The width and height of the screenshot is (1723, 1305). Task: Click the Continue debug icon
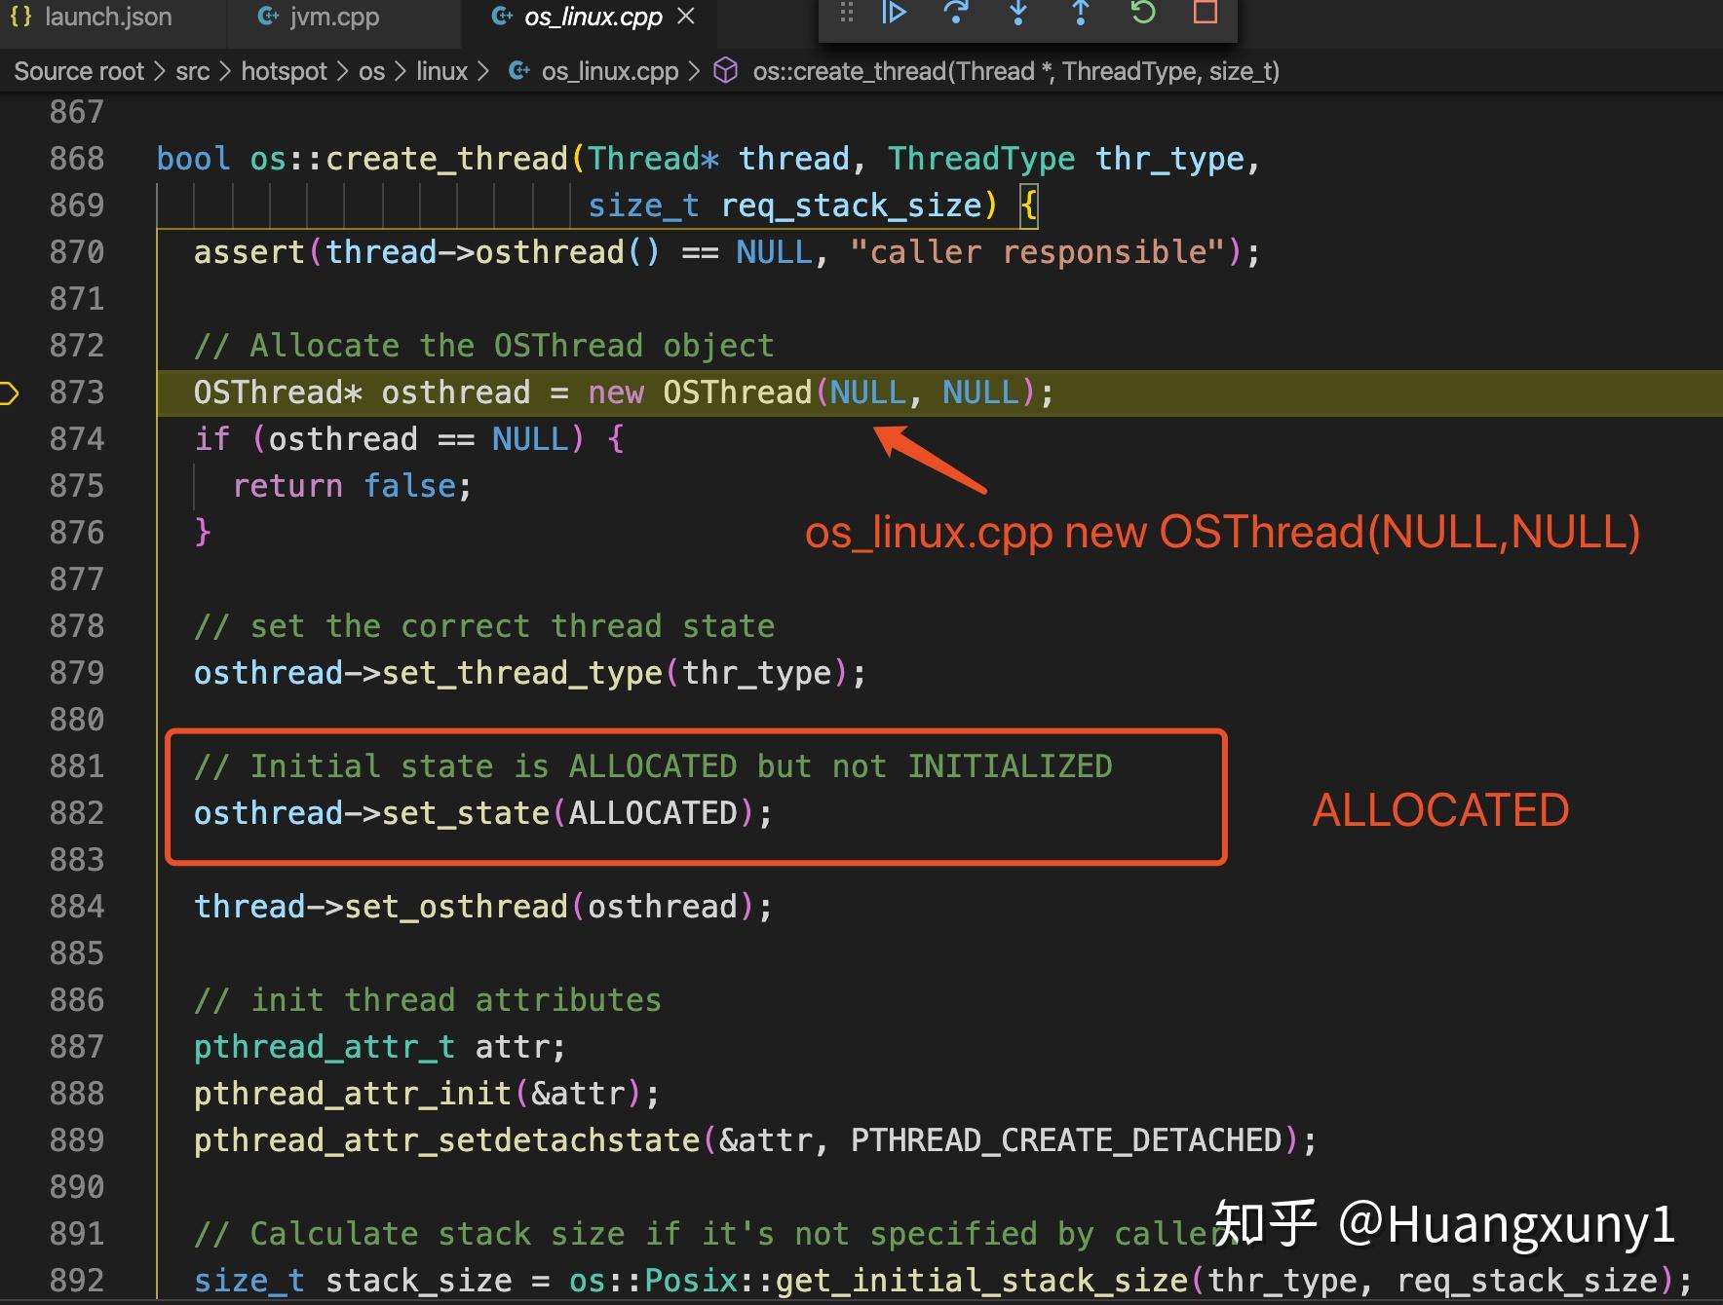point(893,14)
